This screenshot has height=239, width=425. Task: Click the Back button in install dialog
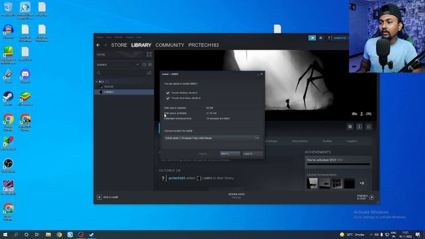203,153
